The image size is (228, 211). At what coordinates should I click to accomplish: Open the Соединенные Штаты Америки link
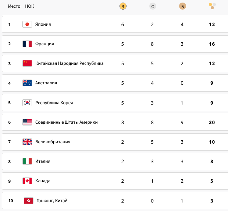[66, 122]
